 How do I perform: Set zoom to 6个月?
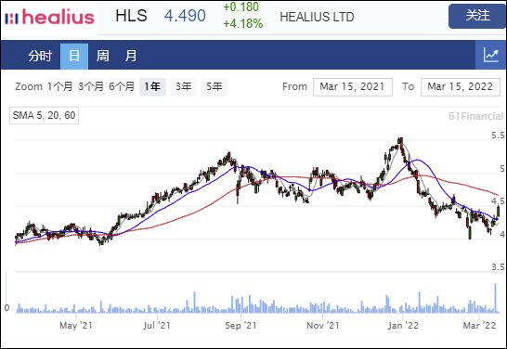tap(122, 86)
